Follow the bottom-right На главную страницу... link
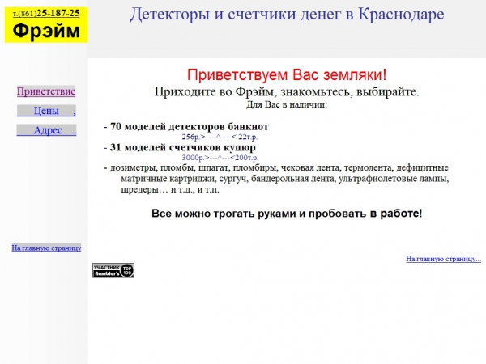This screenshot has width=486, height=364. (x=444, y=259)
